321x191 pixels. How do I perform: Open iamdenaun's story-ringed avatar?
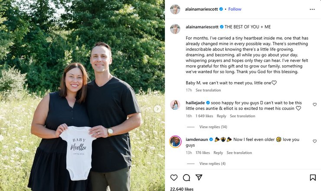coord(175,141)
